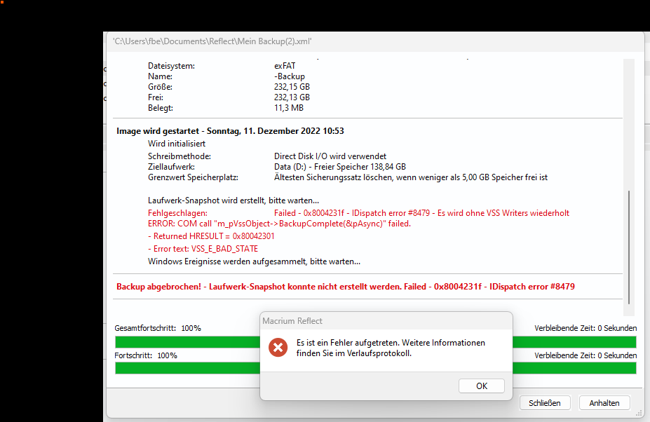Click 'Verbleibende Zeit' beside Gesamtfortschritt

585,328
